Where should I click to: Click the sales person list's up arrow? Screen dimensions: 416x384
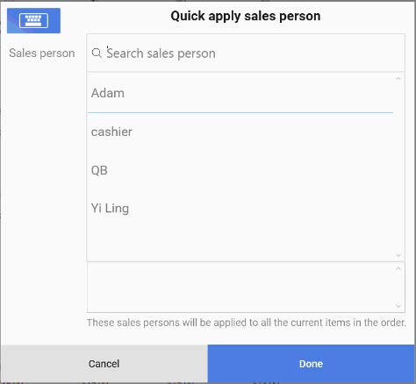coord(398,79)
